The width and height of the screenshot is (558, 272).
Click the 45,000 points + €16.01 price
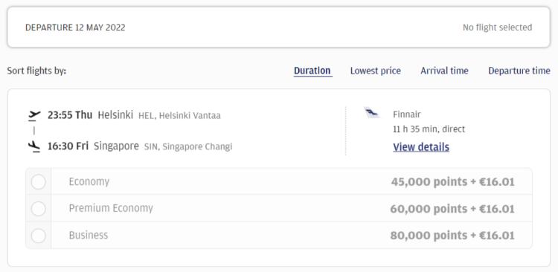pyautogui.click(x=452, y=182)
